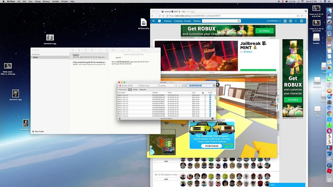Open the Variable menu

point(55,1)
